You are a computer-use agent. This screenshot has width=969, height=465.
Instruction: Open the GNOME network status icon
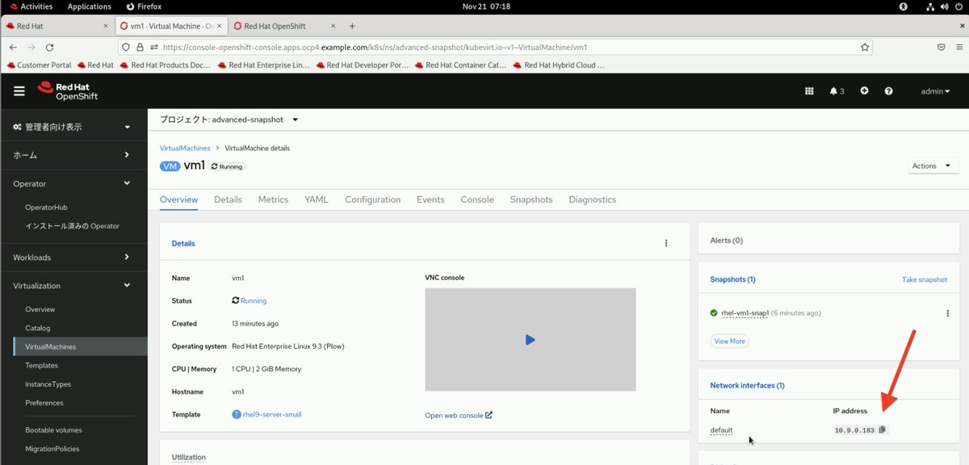[931, 6]
